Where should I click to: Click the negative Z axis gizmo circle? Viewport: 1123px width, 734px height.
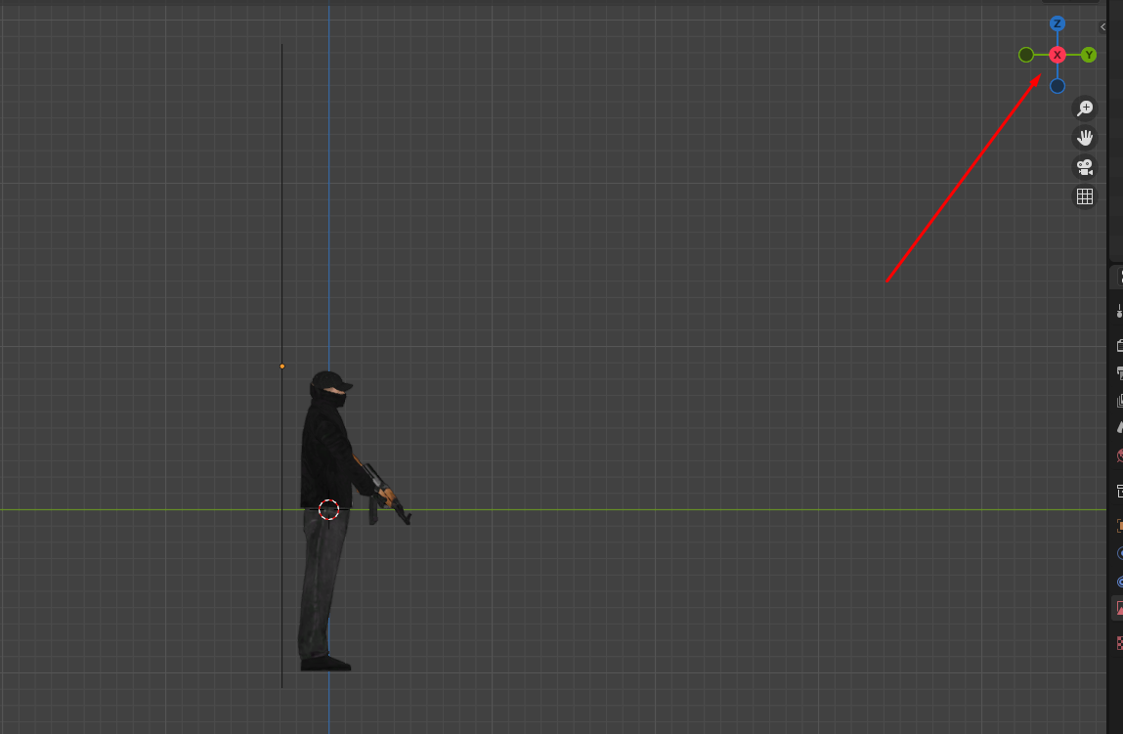click(1057, 86)
